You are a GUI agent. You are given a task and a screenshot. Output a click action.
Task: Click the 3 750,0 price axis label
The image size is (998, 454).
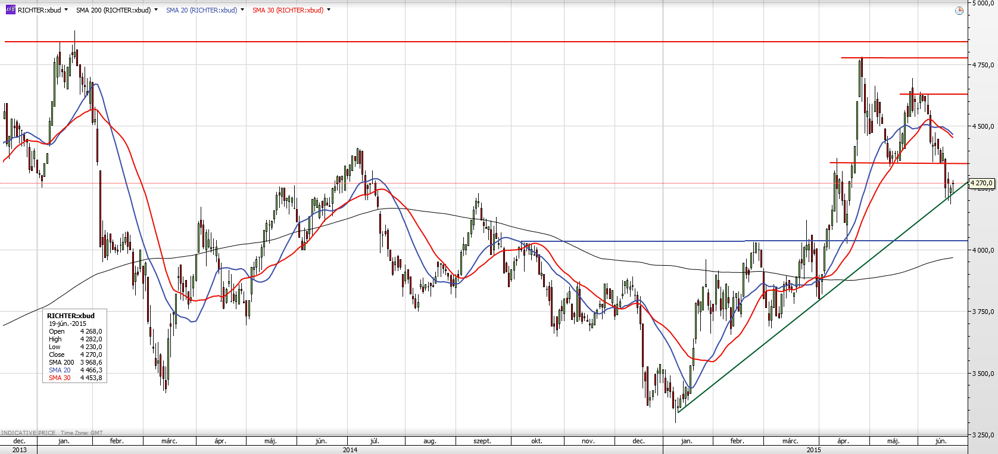click(x=983, y=312)
